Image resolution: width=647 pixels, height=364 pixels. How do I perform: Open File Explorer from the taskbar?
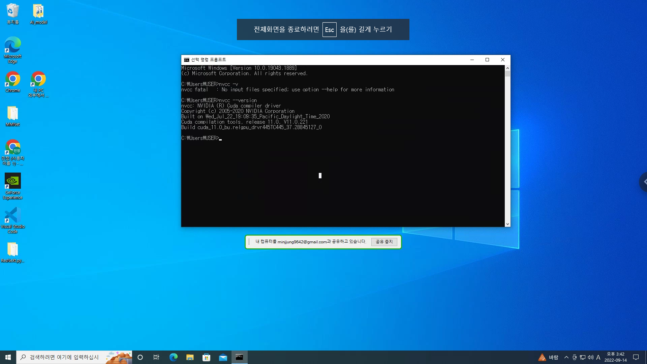click(x=190, y=357)
